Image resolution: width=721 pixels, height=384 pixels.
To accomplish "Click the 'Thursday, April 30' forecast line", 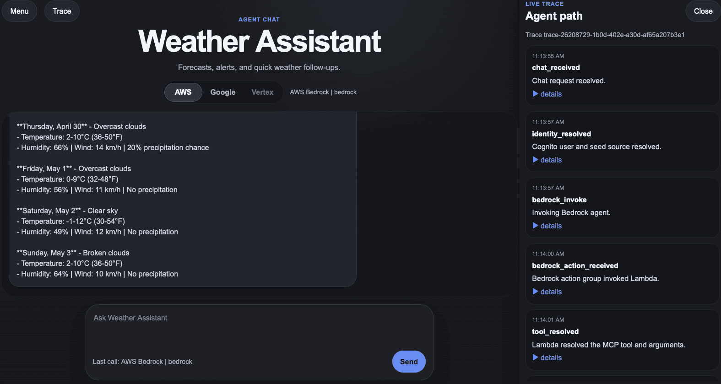I will tap(81, 126).
